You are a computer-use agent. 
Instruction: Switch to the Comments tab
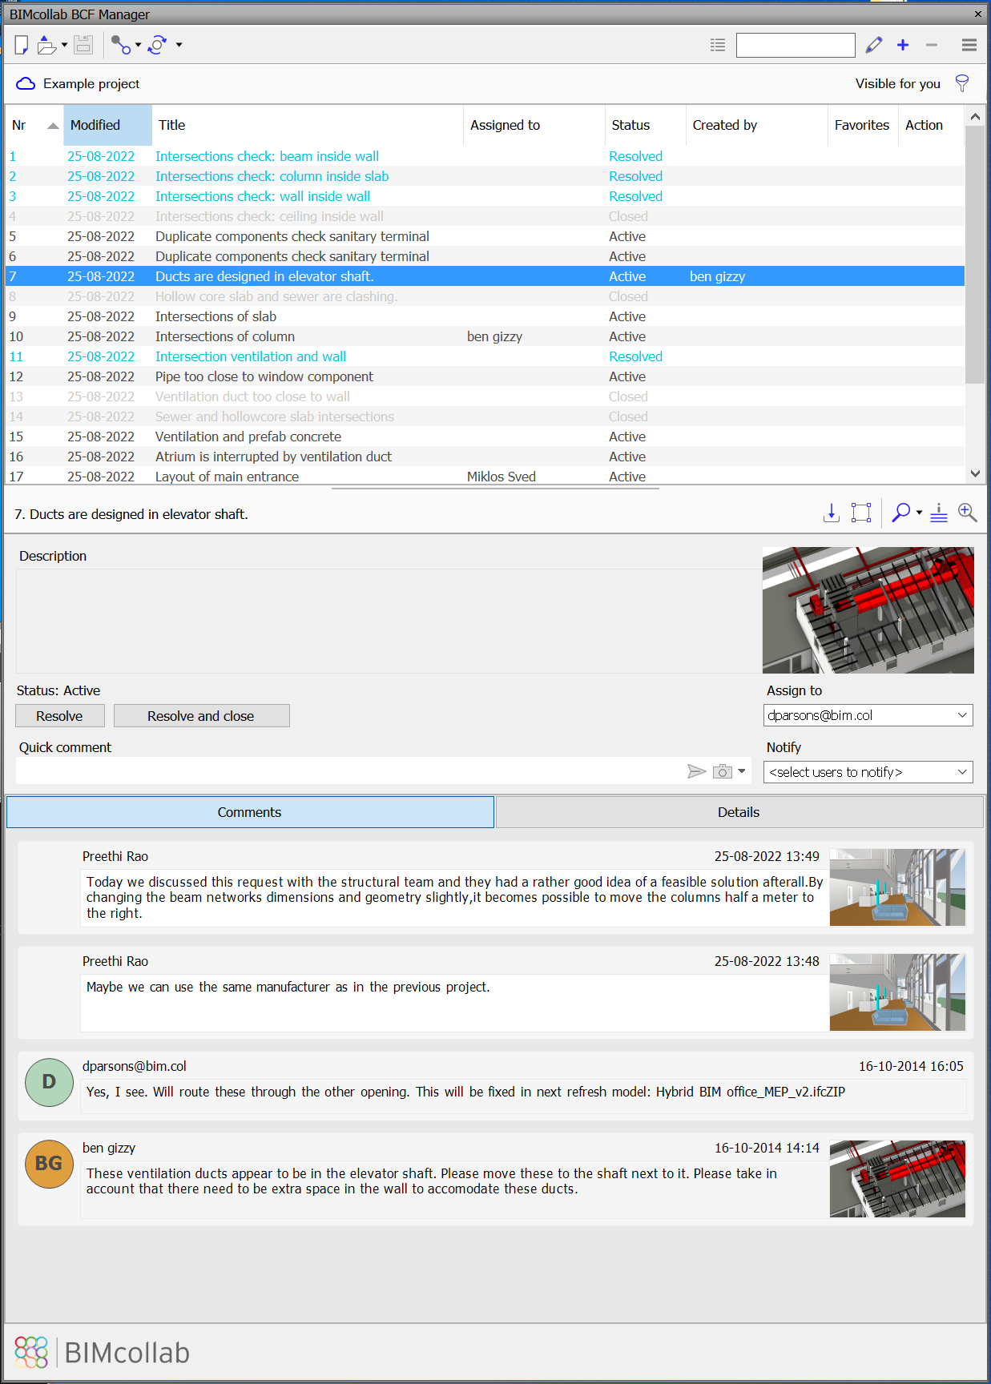pos(250,812)
